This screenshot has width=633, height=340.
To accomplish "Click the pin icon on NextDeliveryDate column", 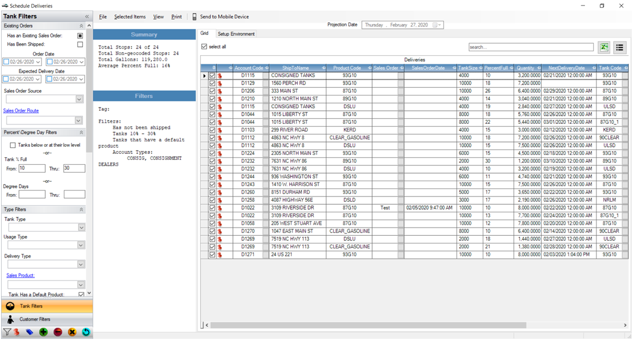I will click(x=594, y=68).
